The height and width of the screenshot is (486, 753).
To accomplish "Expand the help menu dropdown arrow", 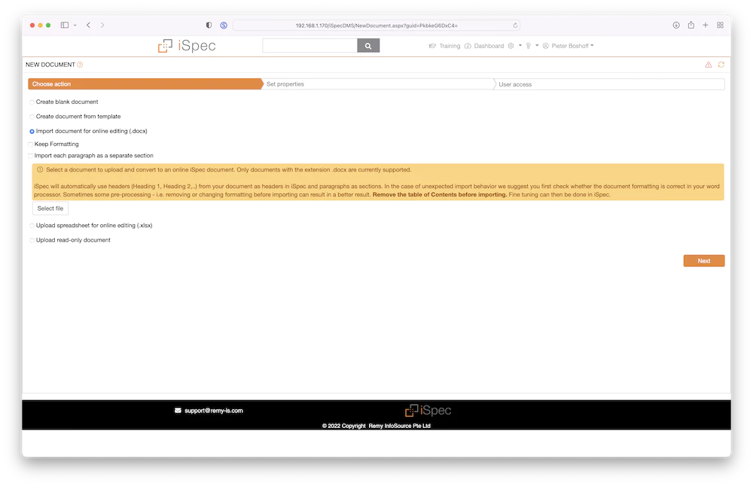I will click(x=537, y=46).
